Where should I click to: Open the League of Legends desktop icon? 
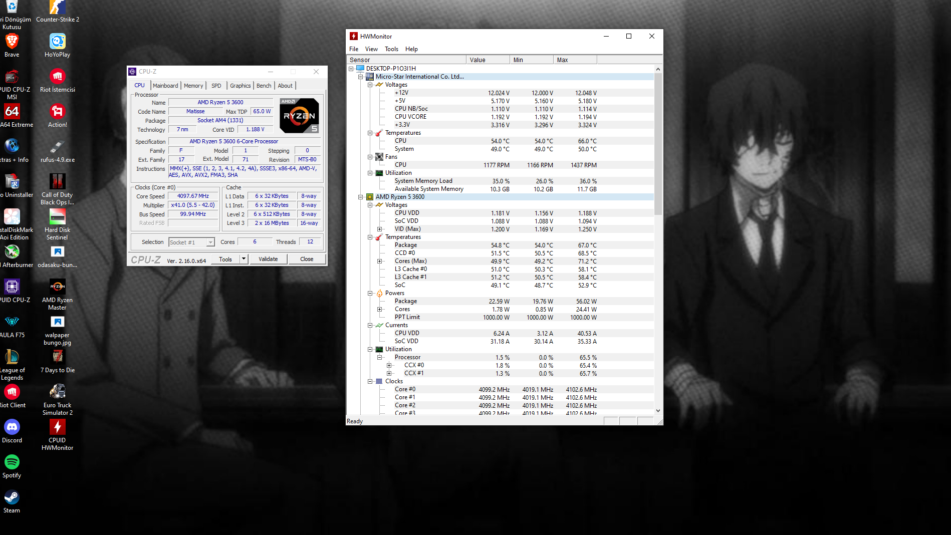pos(12,365)
